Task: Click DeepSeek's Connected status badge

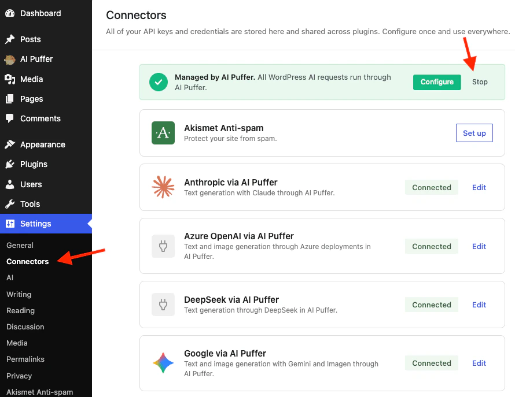Action: pos(432,305)
